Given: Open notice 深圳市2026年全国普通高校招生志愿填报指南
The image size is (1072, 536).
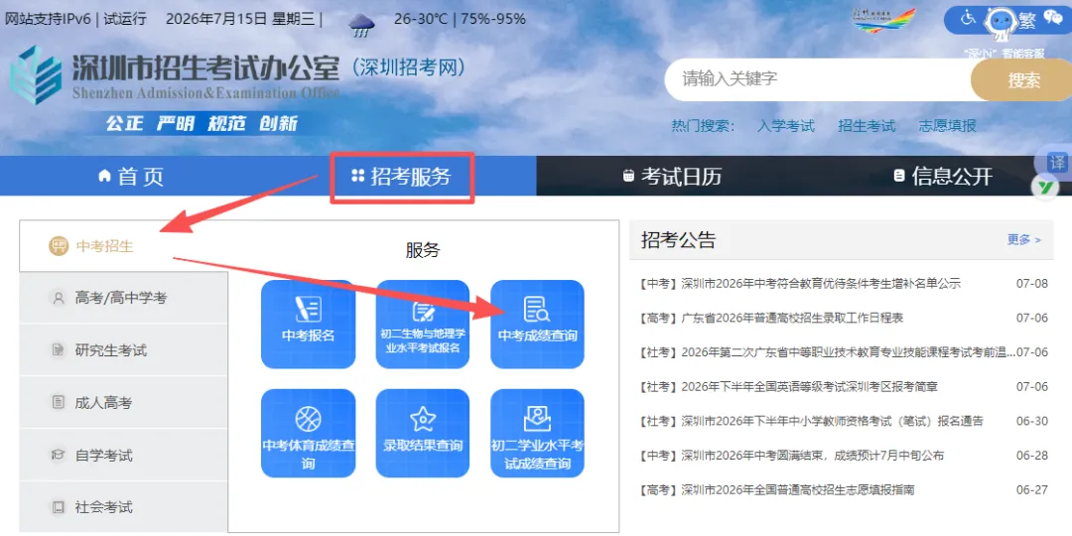Looking at the screenshot, I should (777, 489).
